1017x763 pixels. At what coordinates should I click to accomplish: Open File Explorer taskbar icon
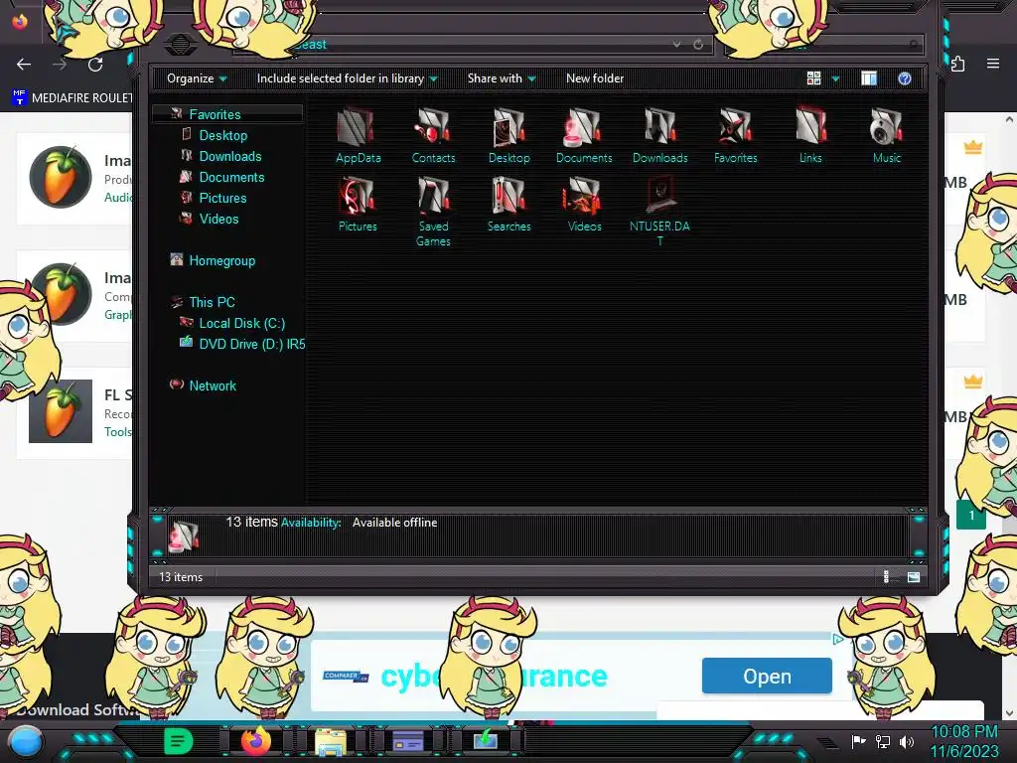(x=331, y=741)
